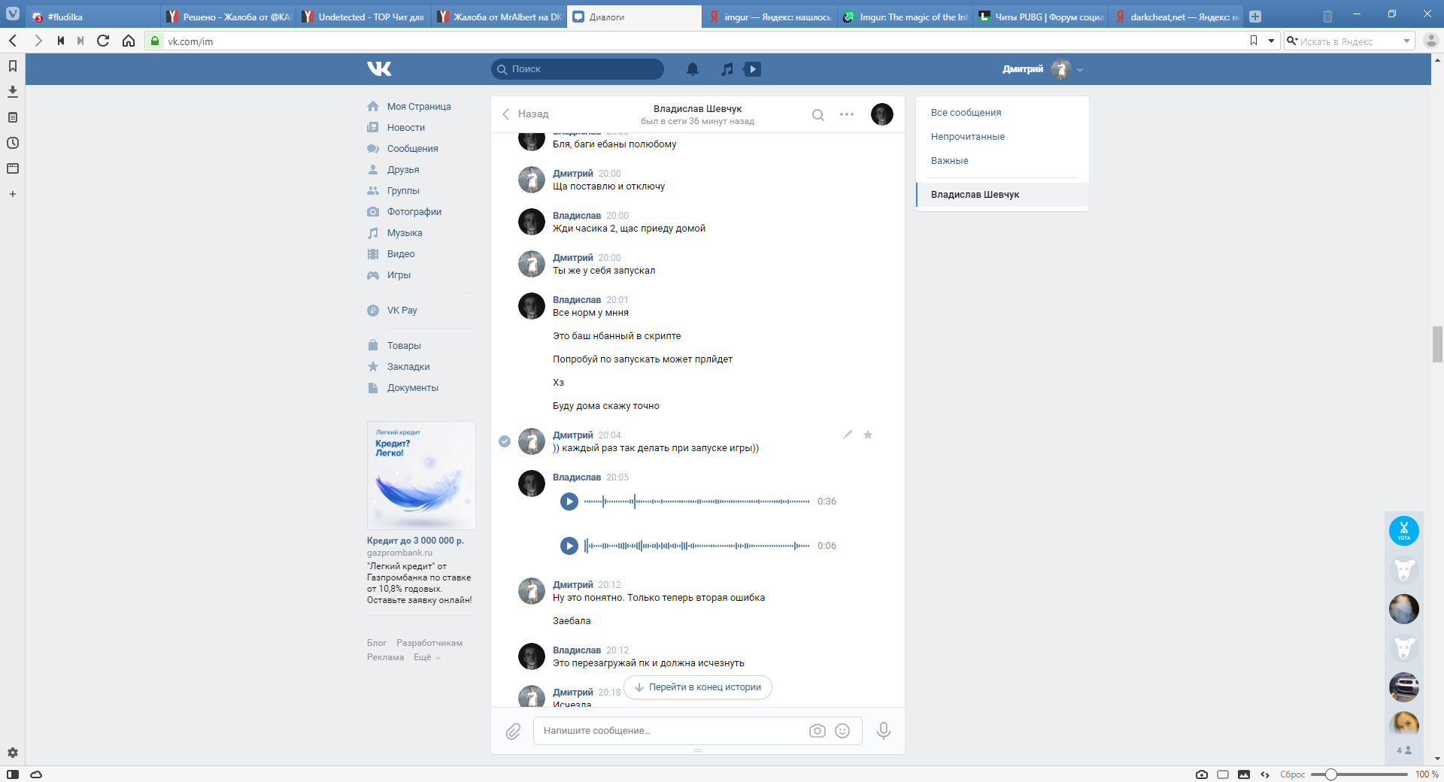Image resolution: width=1444 pixels, height=782 pixels.
Task: Search within conversation using magnifier icon
Action: point(818,115)
